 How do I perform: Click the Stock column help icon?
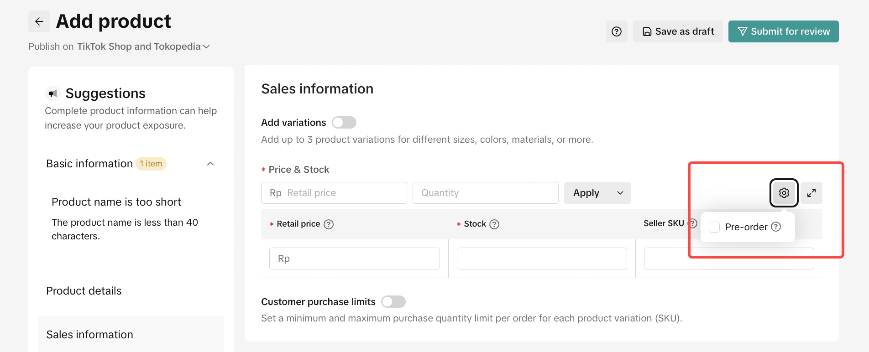tap(494, 224)
